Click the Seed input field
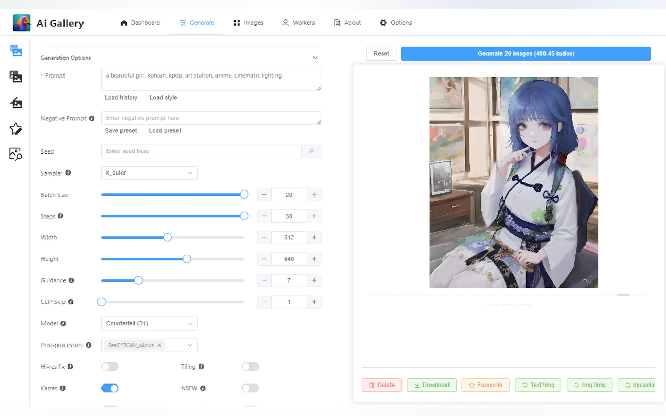Screen dimensions: 666x416 click(x=201, y=151)
